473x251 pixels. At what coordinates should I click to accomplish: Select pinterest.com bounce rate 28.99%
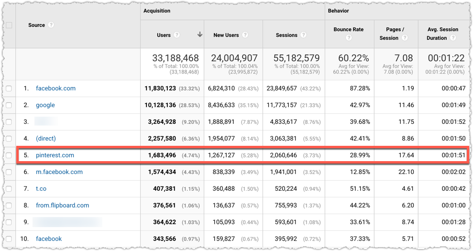(360, 155)
